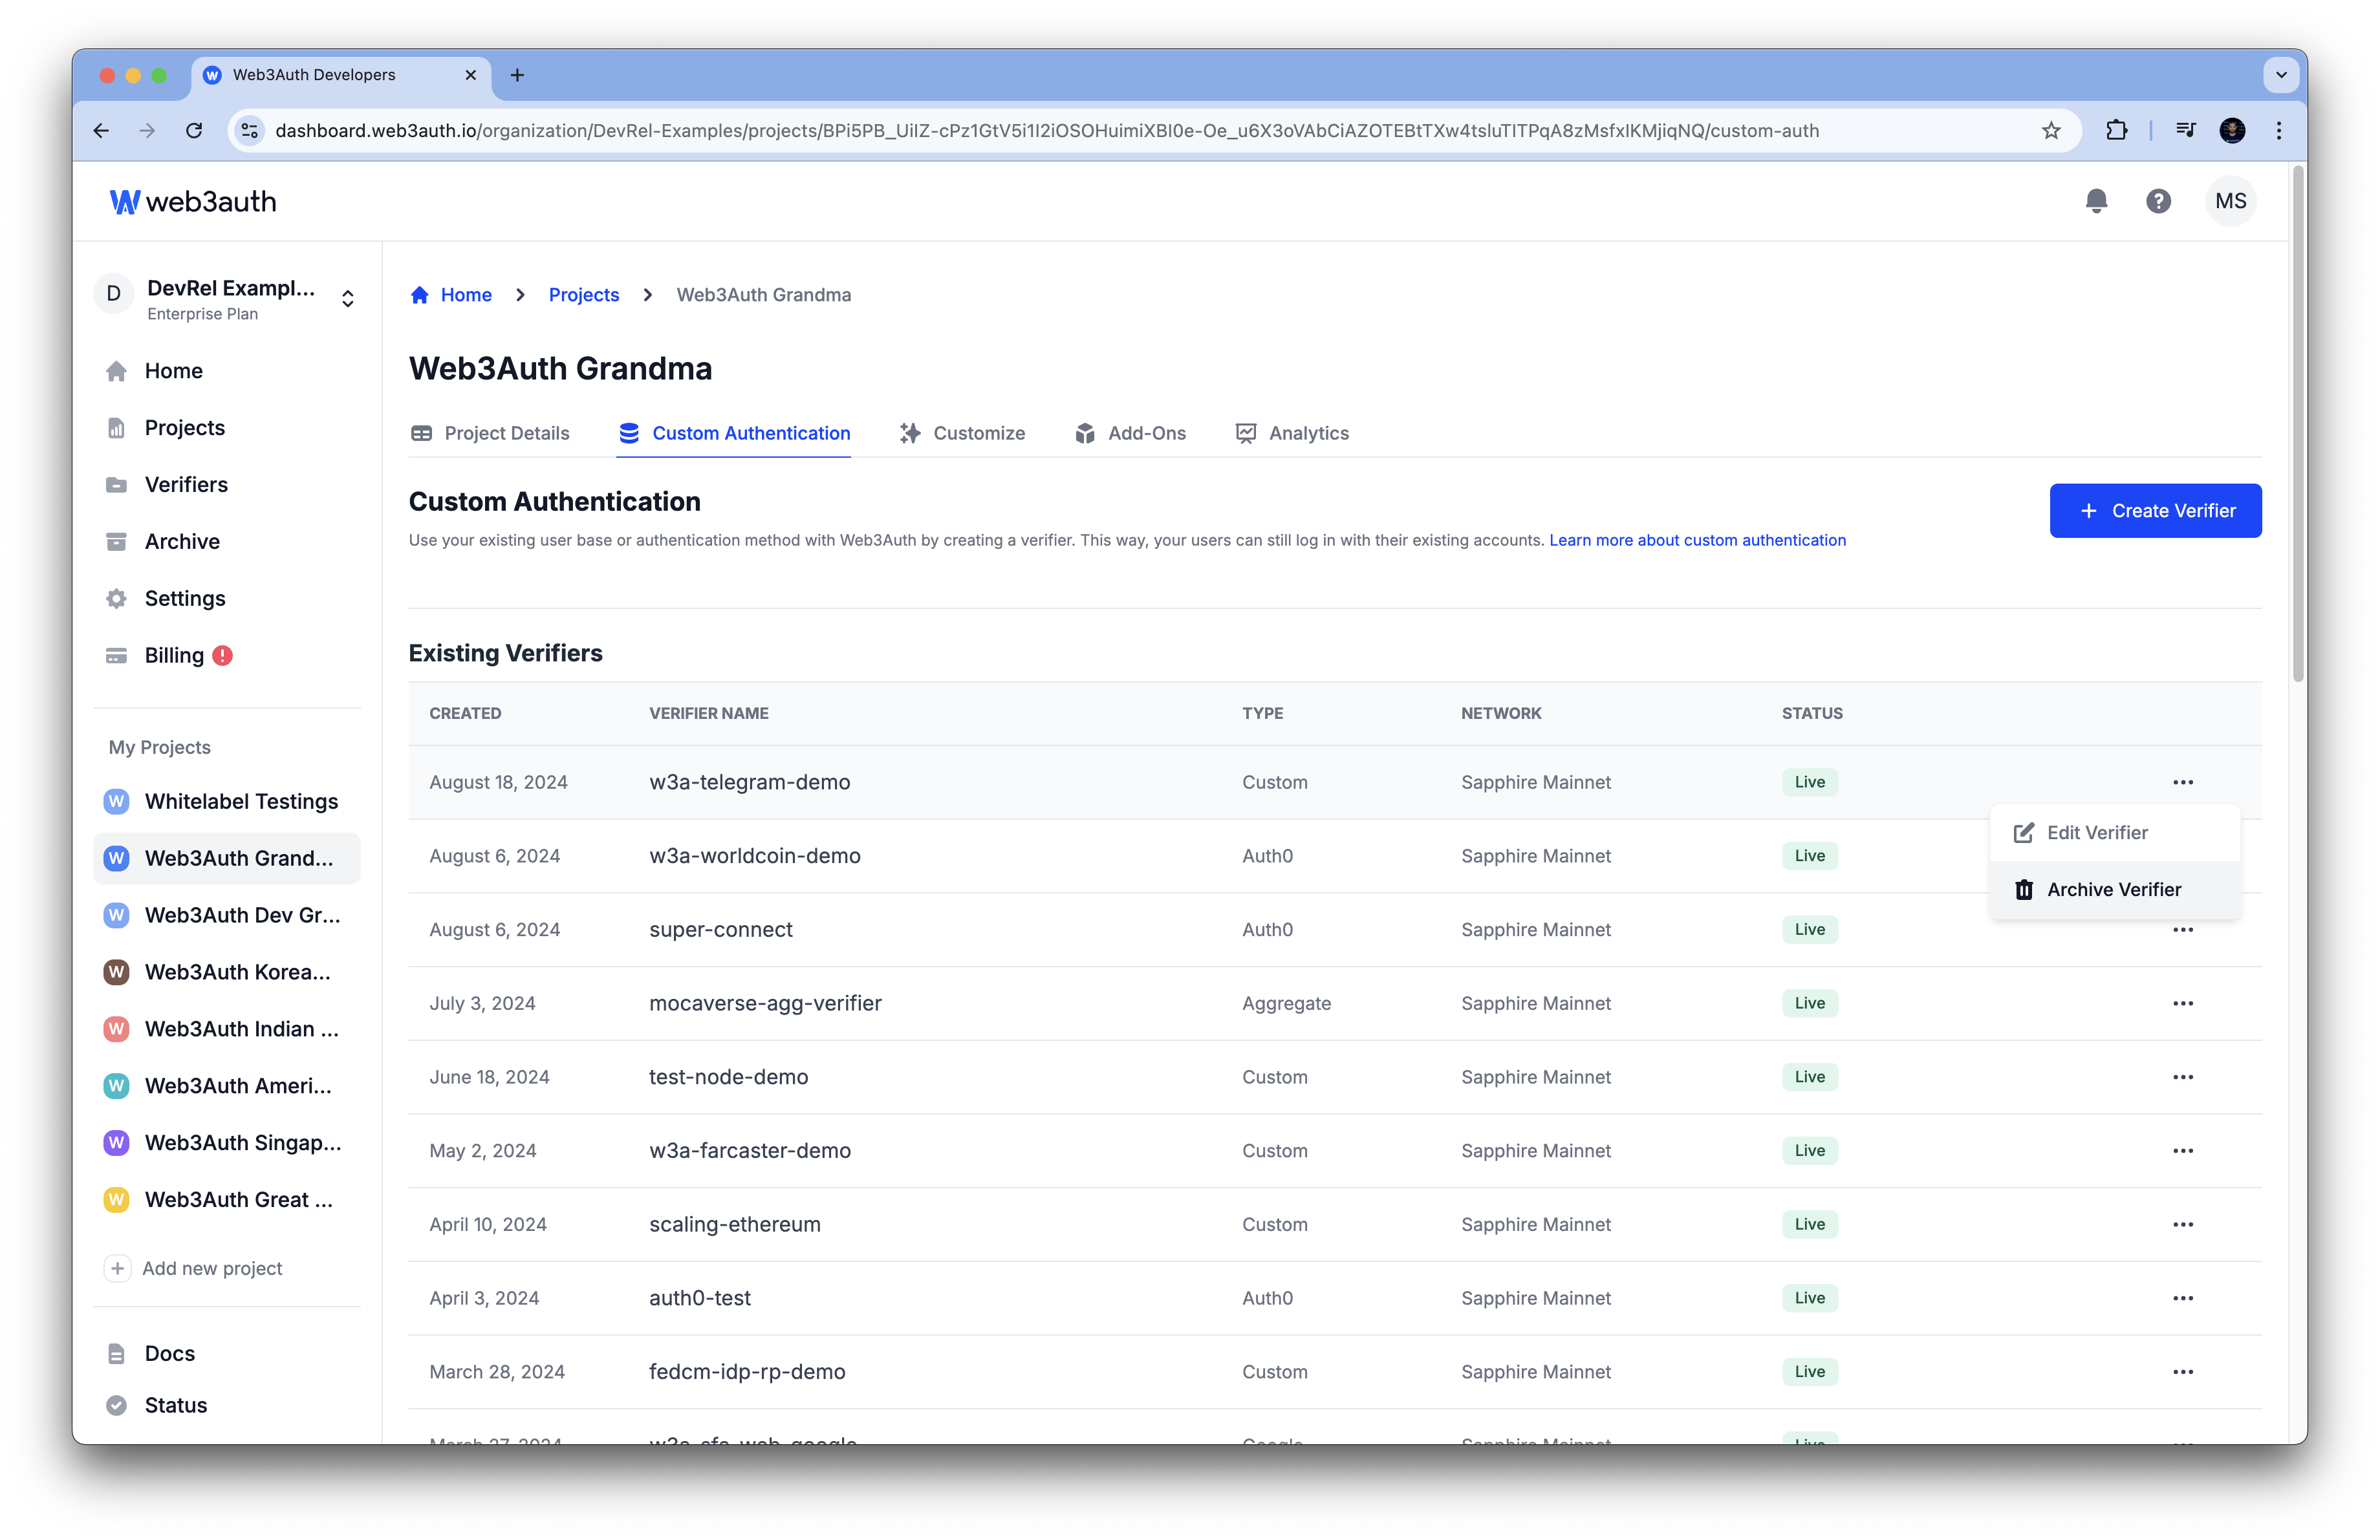Select the Web3Auth Great ... project

[x=227, y=1200]
